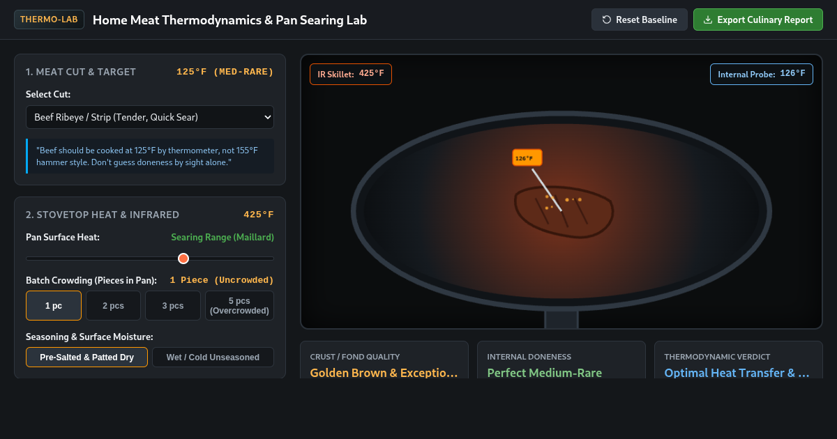Select 3 pcs batch crowding option
The height and width of the screenshot is (439, 837).
(173, 305)
